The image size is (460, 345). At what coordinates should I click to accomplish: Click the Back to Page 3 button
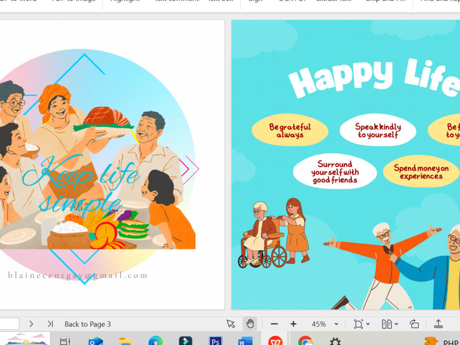[87, 324]
